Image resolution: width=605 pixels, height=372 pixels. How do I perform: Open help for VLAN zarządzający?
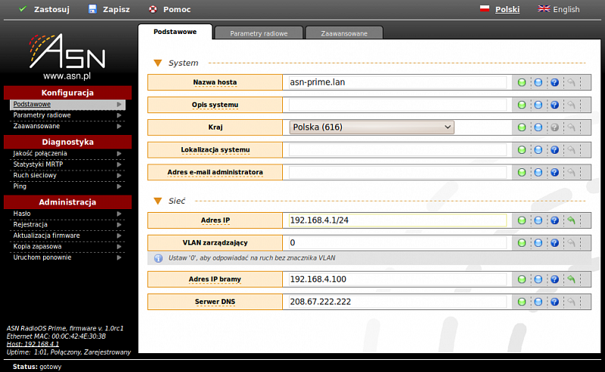[554, 243]
